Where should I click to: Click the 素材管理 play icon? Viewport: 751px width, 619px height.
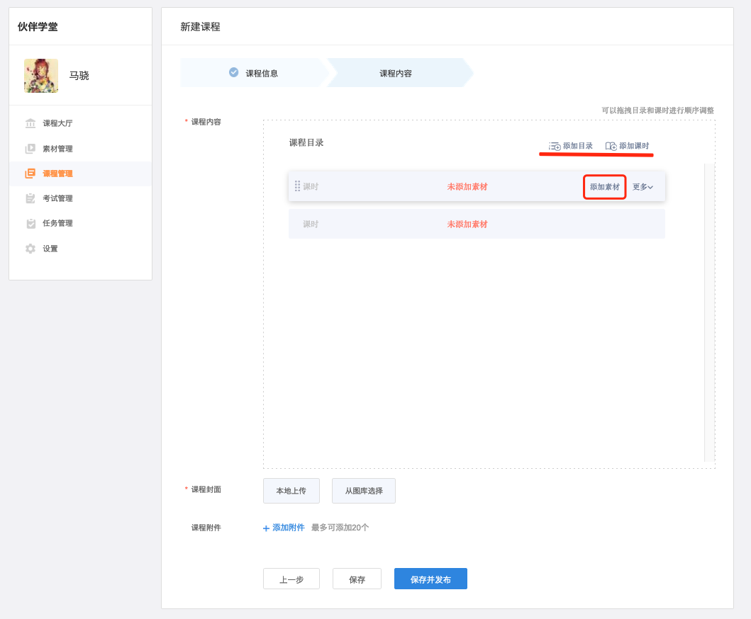[x=30, y=149]
